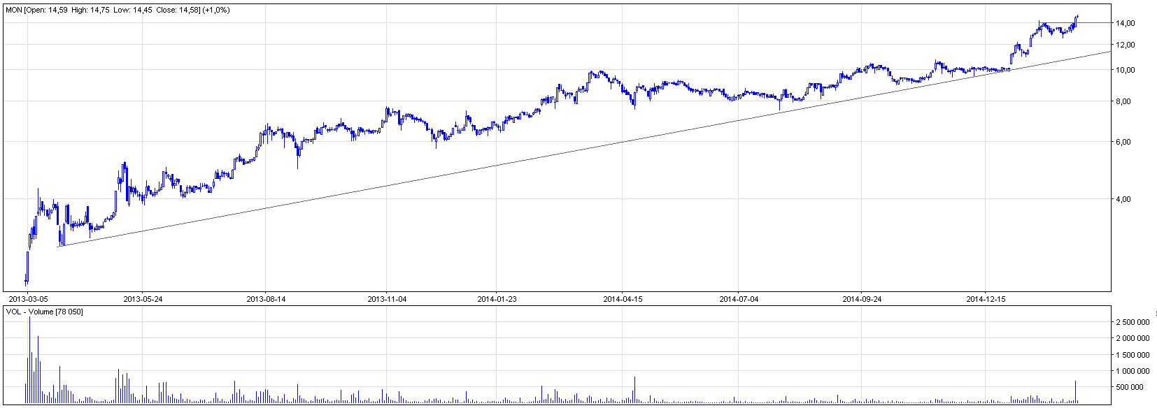Viewport: 1157px width, 408px height.
Task: Click the 12,00 price axis label
Action: pos(1126,45)
